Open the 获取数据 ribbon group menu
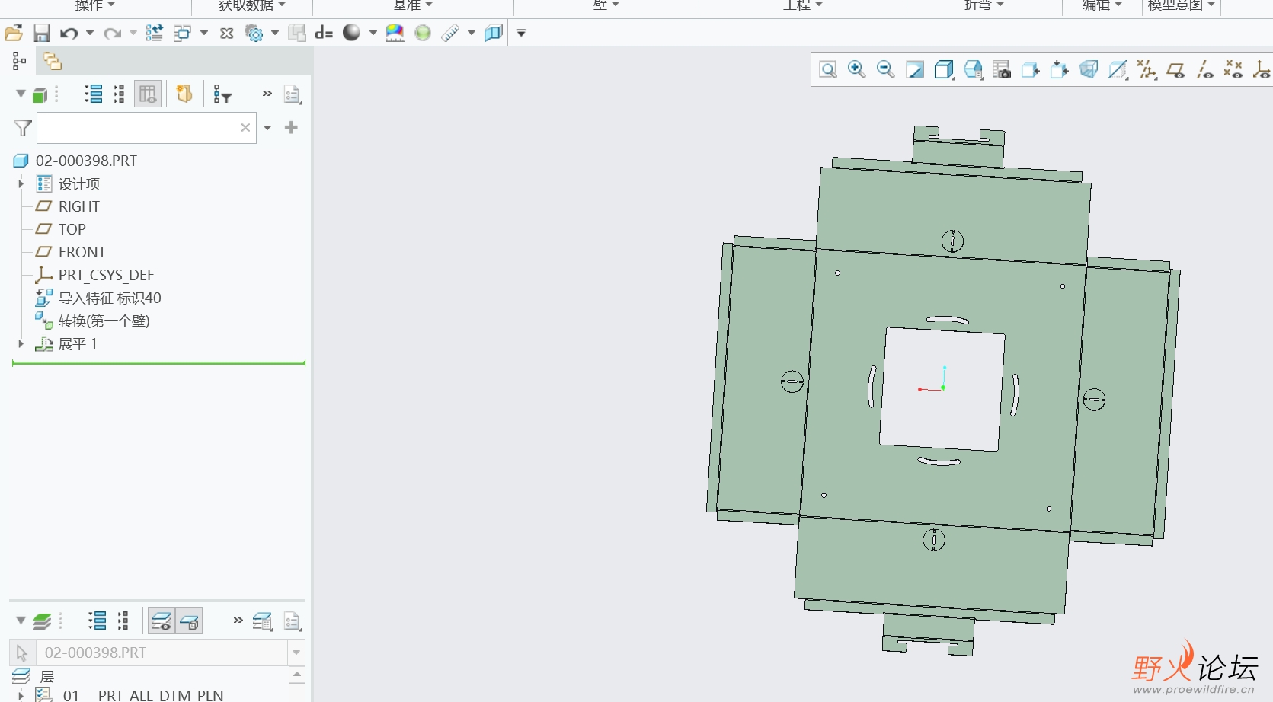This screenshot has height=702, width=1273. click(x=251, y=5)
